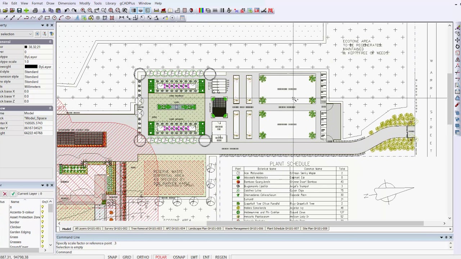Click the color swatch 38,32,21 property

pos(26,47)
